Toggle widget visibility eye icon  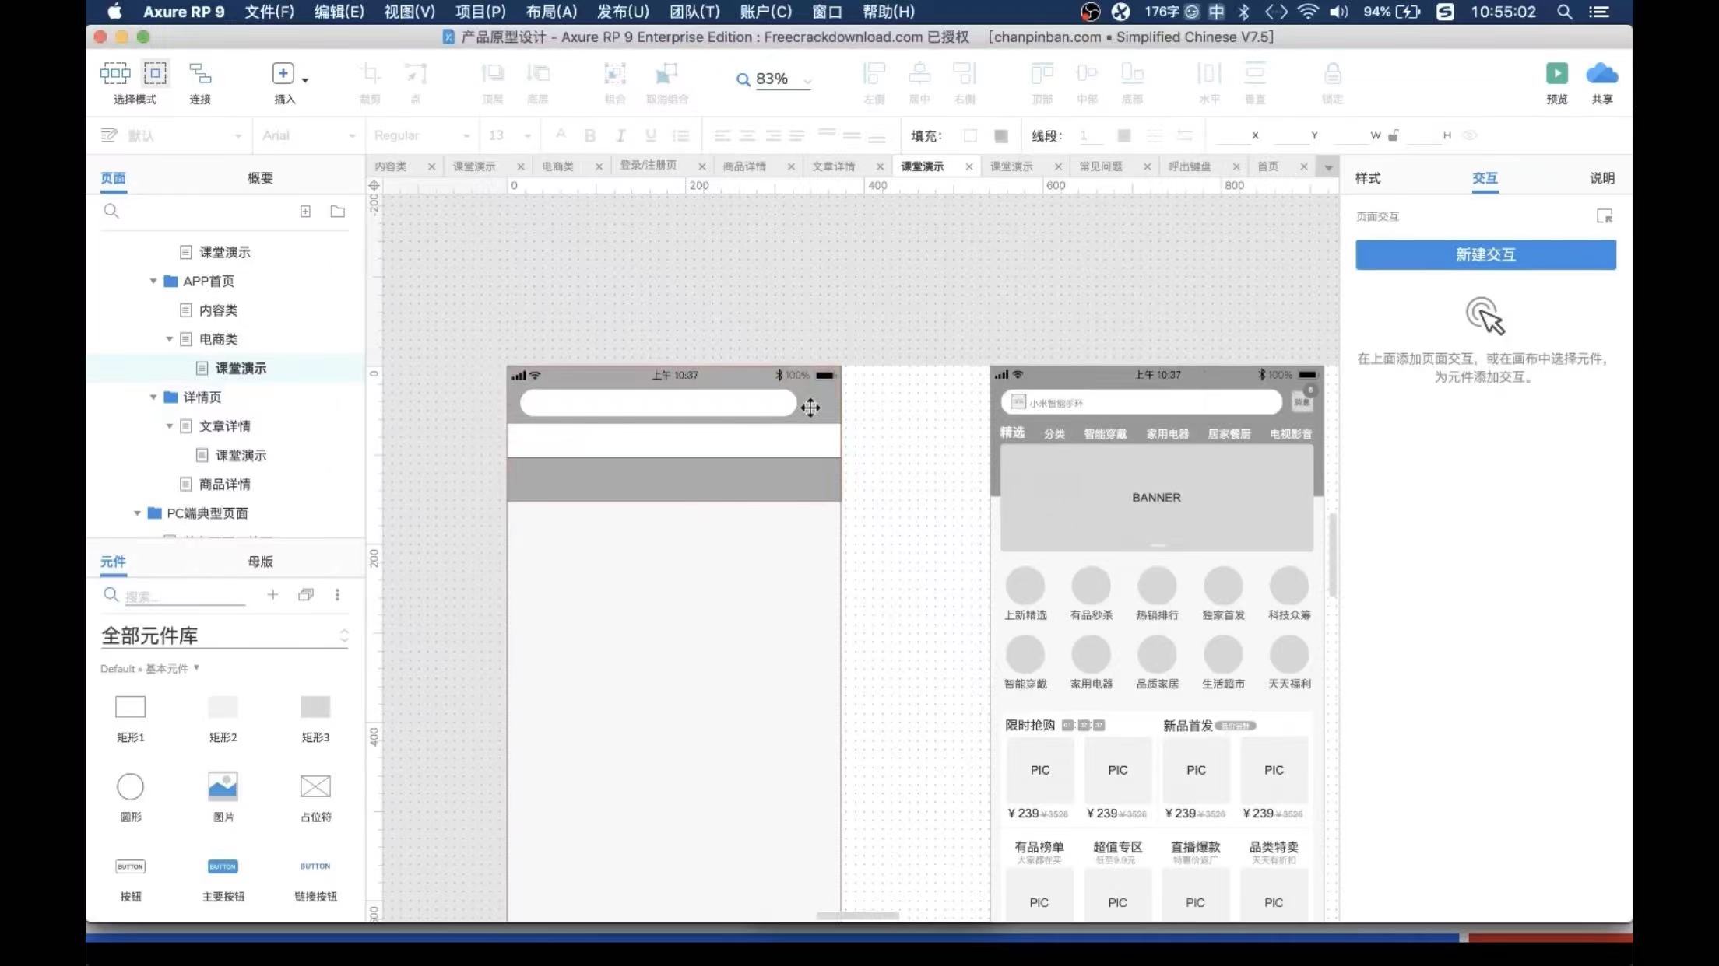pos(1469,135)
